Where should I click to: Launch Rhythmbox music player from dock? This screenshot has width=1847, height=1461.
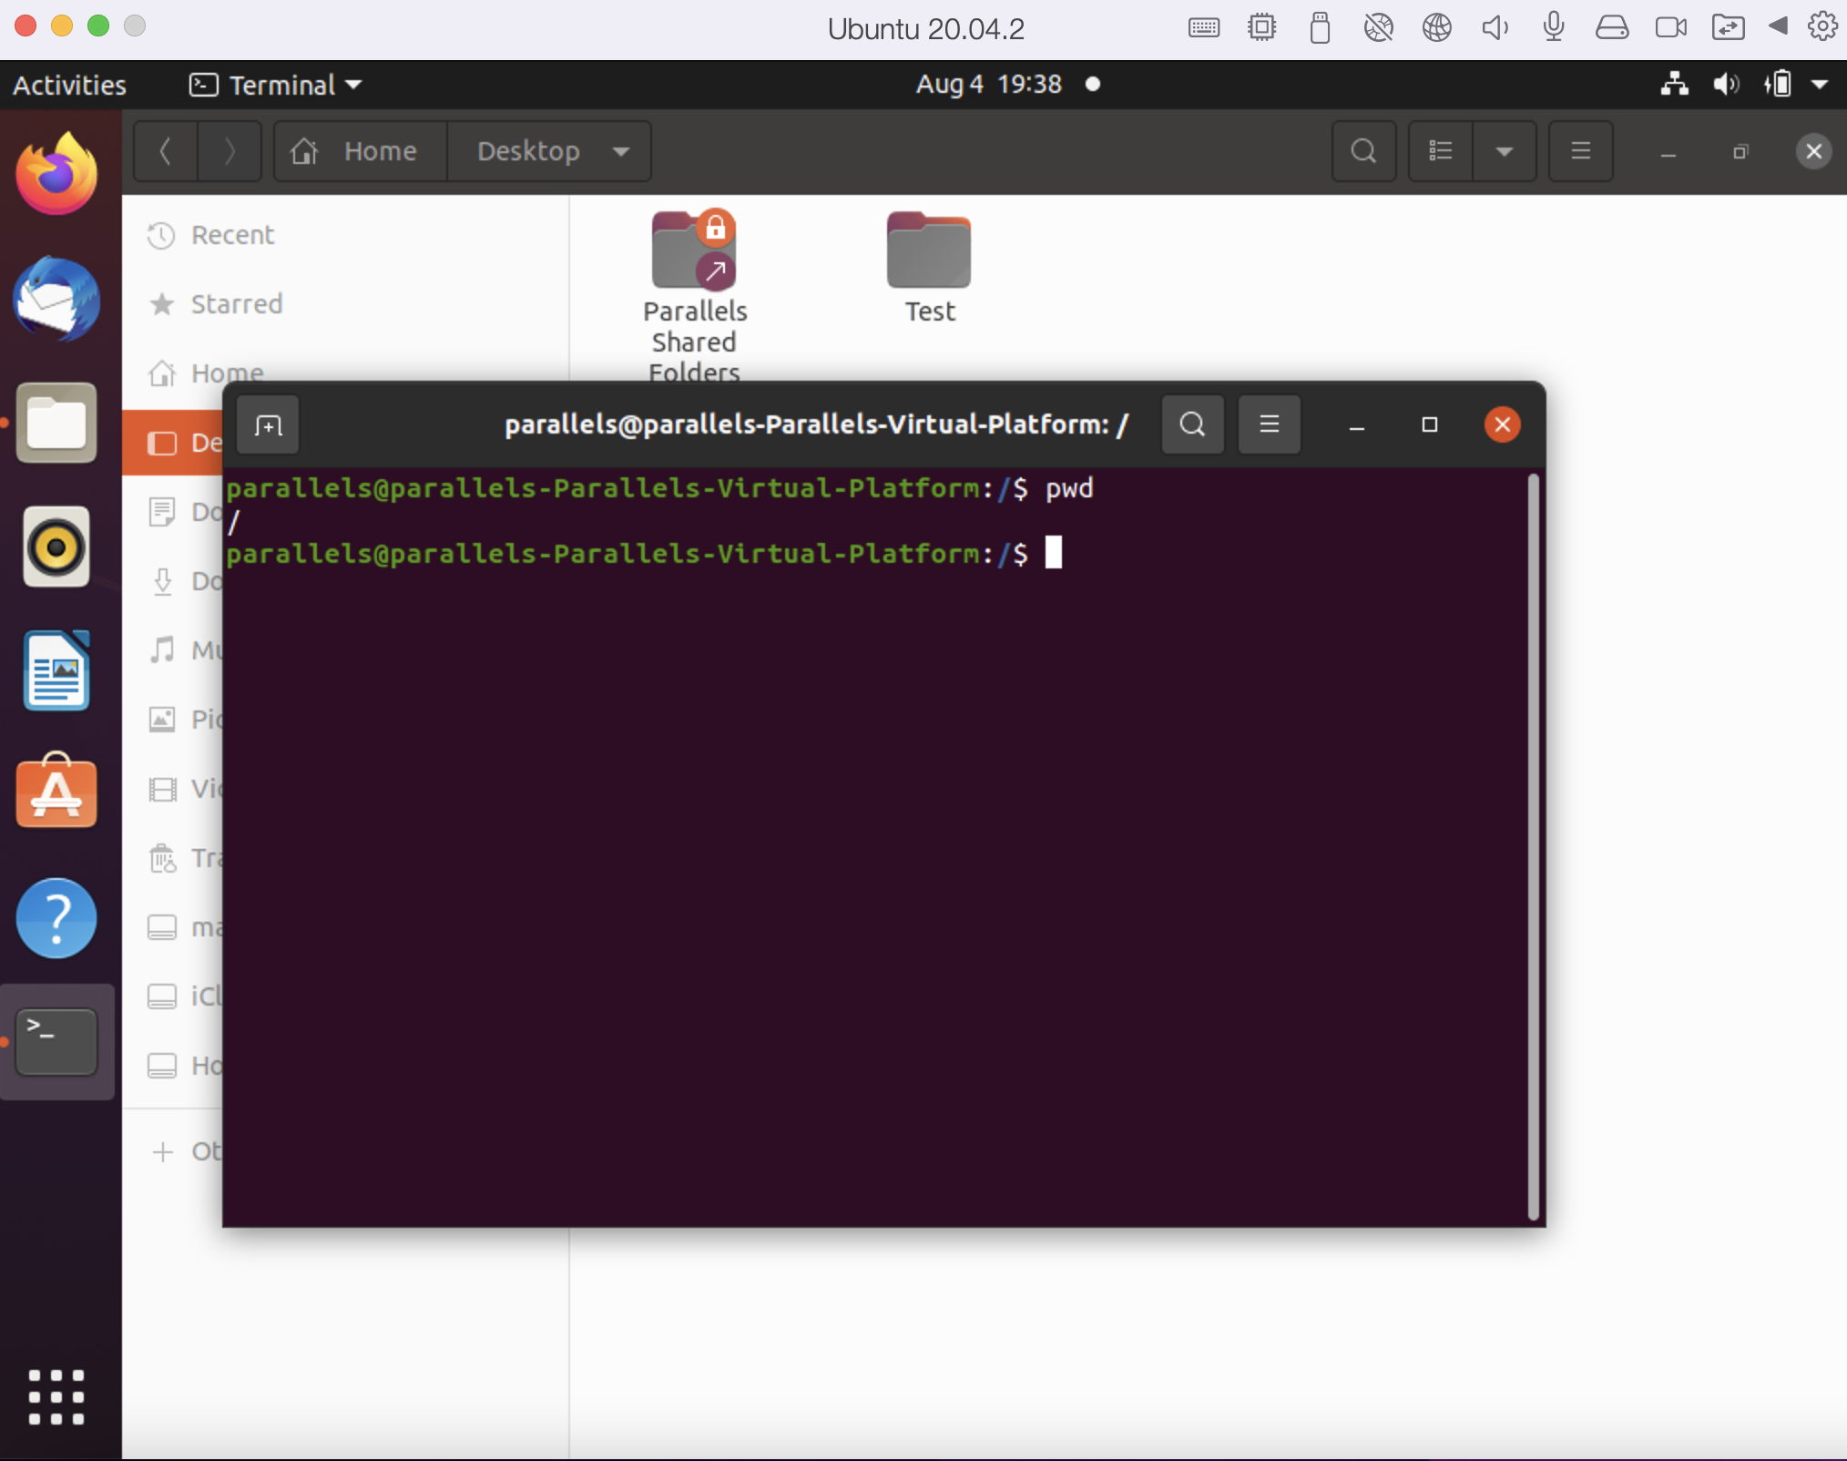tap(56, 547)
